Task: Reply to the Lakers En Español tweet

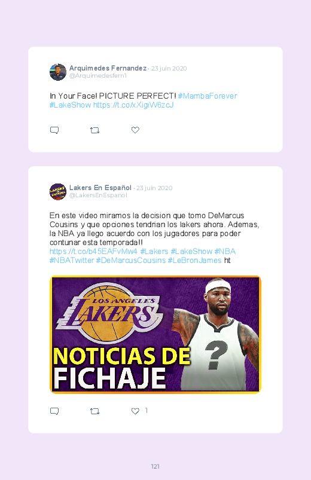Action: (54, 411)
